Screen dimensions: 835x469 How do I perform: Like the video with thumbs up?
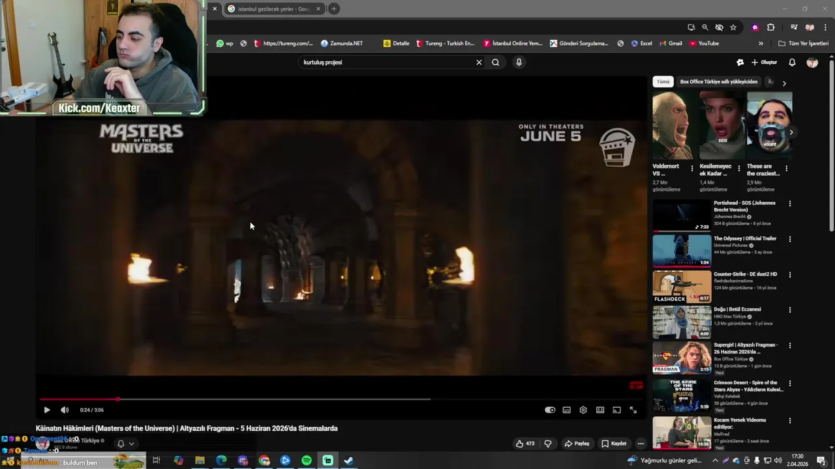[x=525, y=444]
